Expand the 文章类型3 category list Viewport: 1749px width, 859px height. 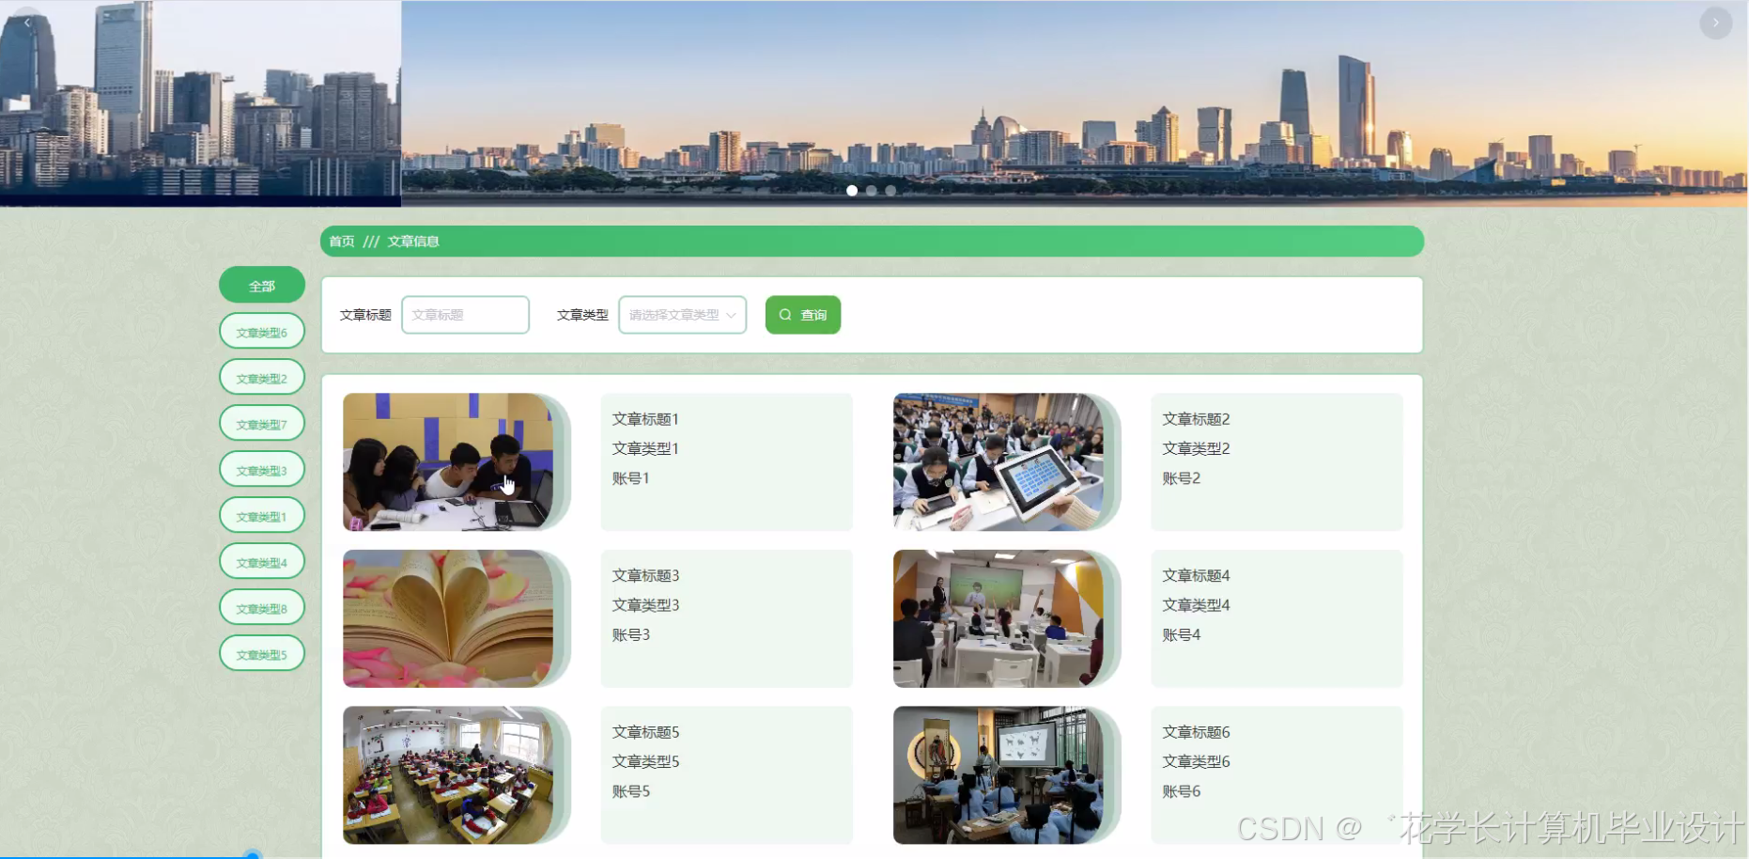[261, 469]
